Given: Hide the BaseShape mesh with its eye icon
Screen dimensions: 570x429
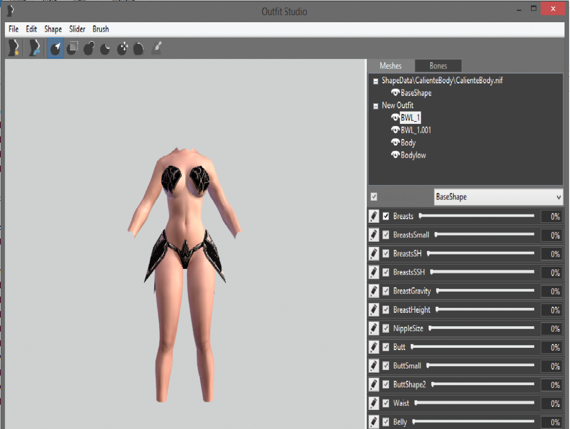Looking at the screenshot, I should (x=396, y=93).
